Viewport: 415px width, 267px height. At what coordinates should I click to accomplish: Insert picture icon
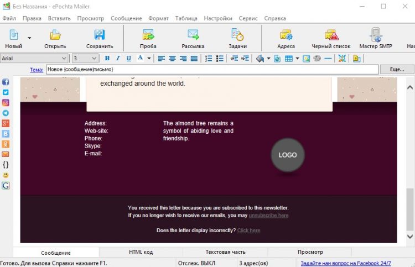click(x=306, y=59)
